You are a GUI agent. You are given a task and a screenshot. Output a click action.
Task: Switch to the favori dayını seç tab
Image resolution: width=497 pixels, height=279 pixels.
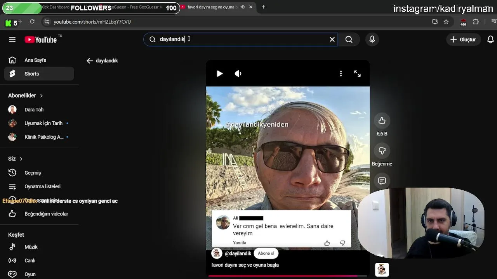(x=212, y=7)
